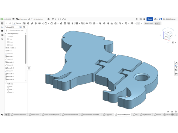Viewport: 178px width, 133px height.
Task: Switch to the Hammerhead Shark tab
Action: 70,115
